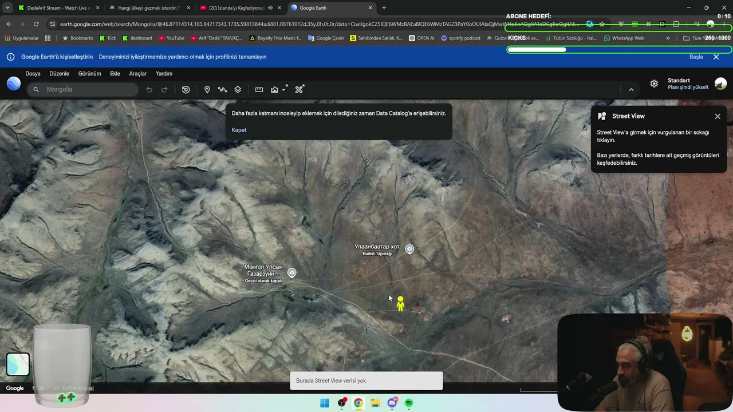Dismiss the blue personalization banner
This screenshot has height=412, width=733.
tap(716, 57)
